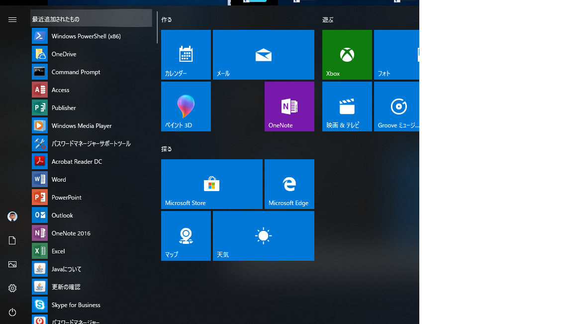Image resolution: width=573 pixels, height=324 pixels.
Task: Open the フォト tile
Action: coord(396,55)
